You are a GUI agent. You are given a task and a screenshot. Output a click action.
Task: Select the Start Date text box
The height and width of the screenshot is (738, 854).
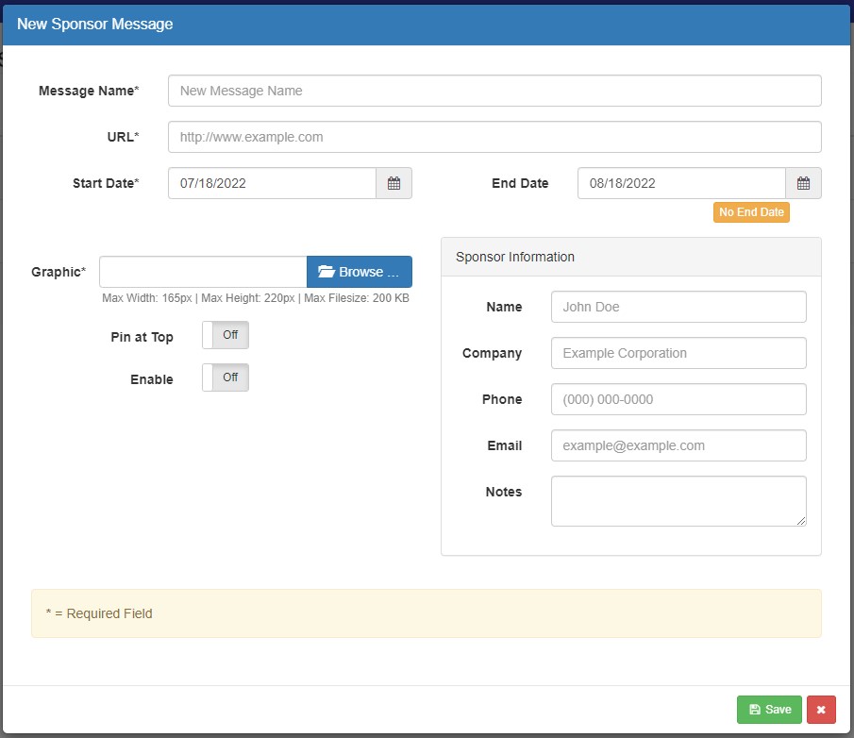pos(272,183)
